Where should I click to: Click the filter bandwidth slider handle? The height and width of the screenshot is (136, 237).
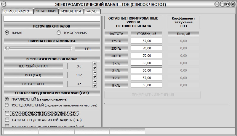(8, 48)
